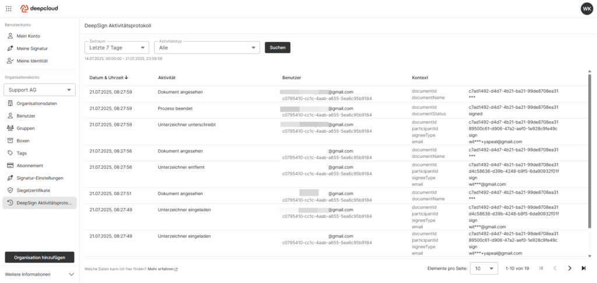Open the Aktivitätstyp dropdown
This screenshot has width=597, height=283.
(x=207, y=48)
